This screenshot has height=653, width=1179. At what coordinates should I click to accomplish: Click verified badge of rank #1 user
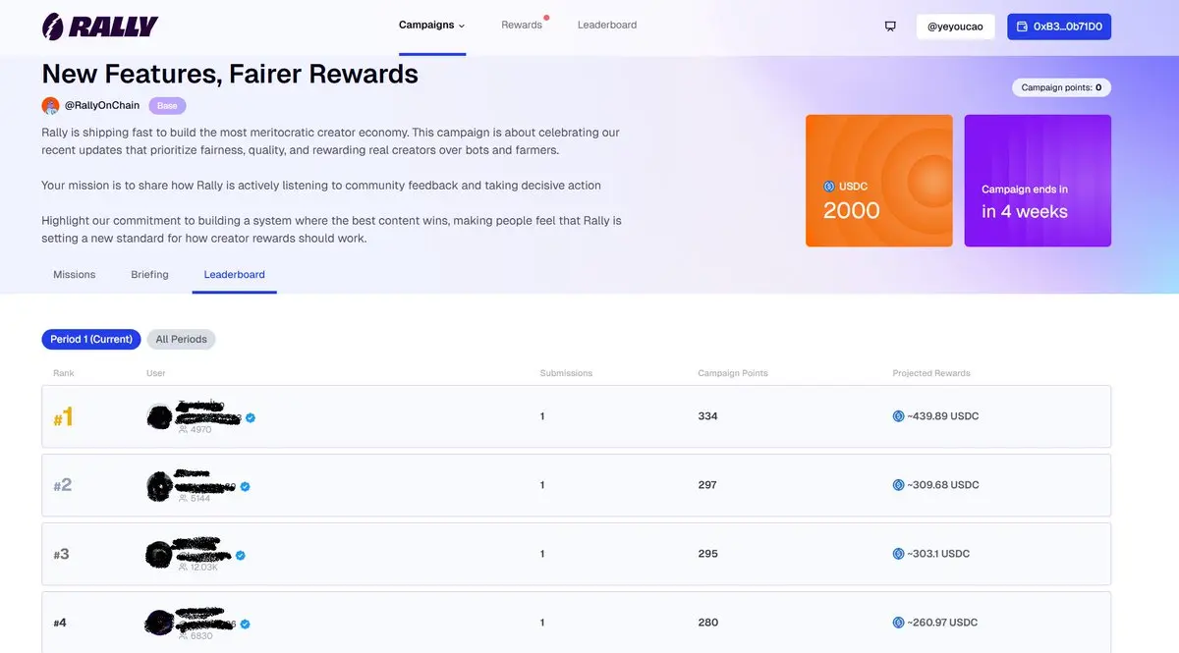(x=251, y=417)
